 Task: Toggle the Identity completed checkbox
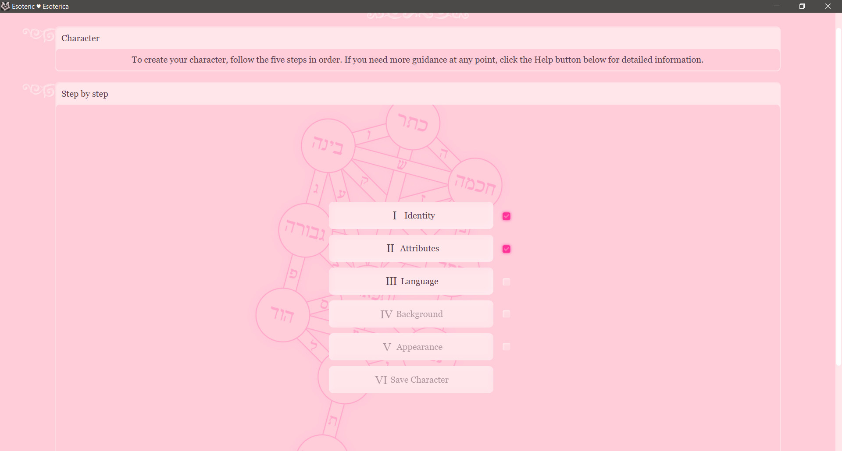pos(507,216)
